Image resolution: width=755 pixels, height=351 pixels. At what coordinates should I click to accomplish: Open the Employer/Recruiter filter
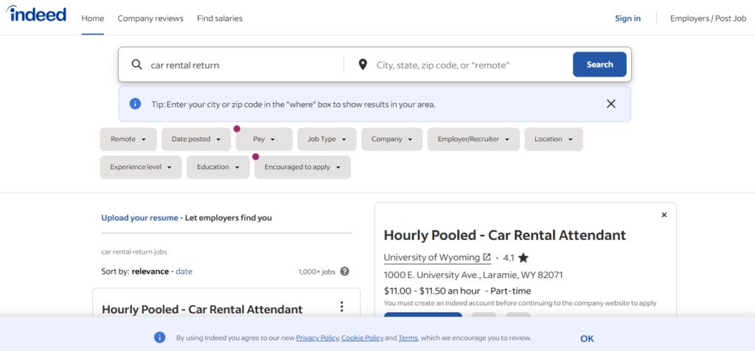point(473,139)
